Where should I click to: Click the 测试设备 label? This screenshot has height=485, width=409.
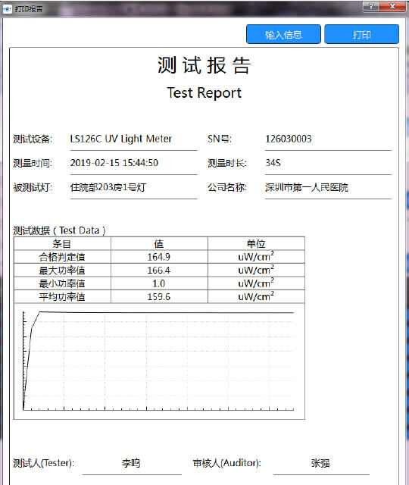(33, 139)
